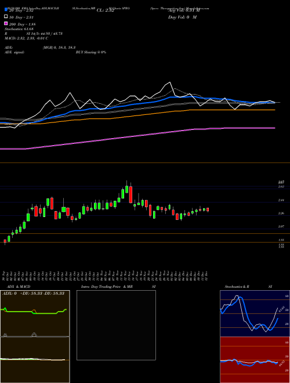Click the 'MACD: 2.32, 2.33, -0.01 C' line
The image size is (290, 383).
pyautogui.click(x=26, y=38)
